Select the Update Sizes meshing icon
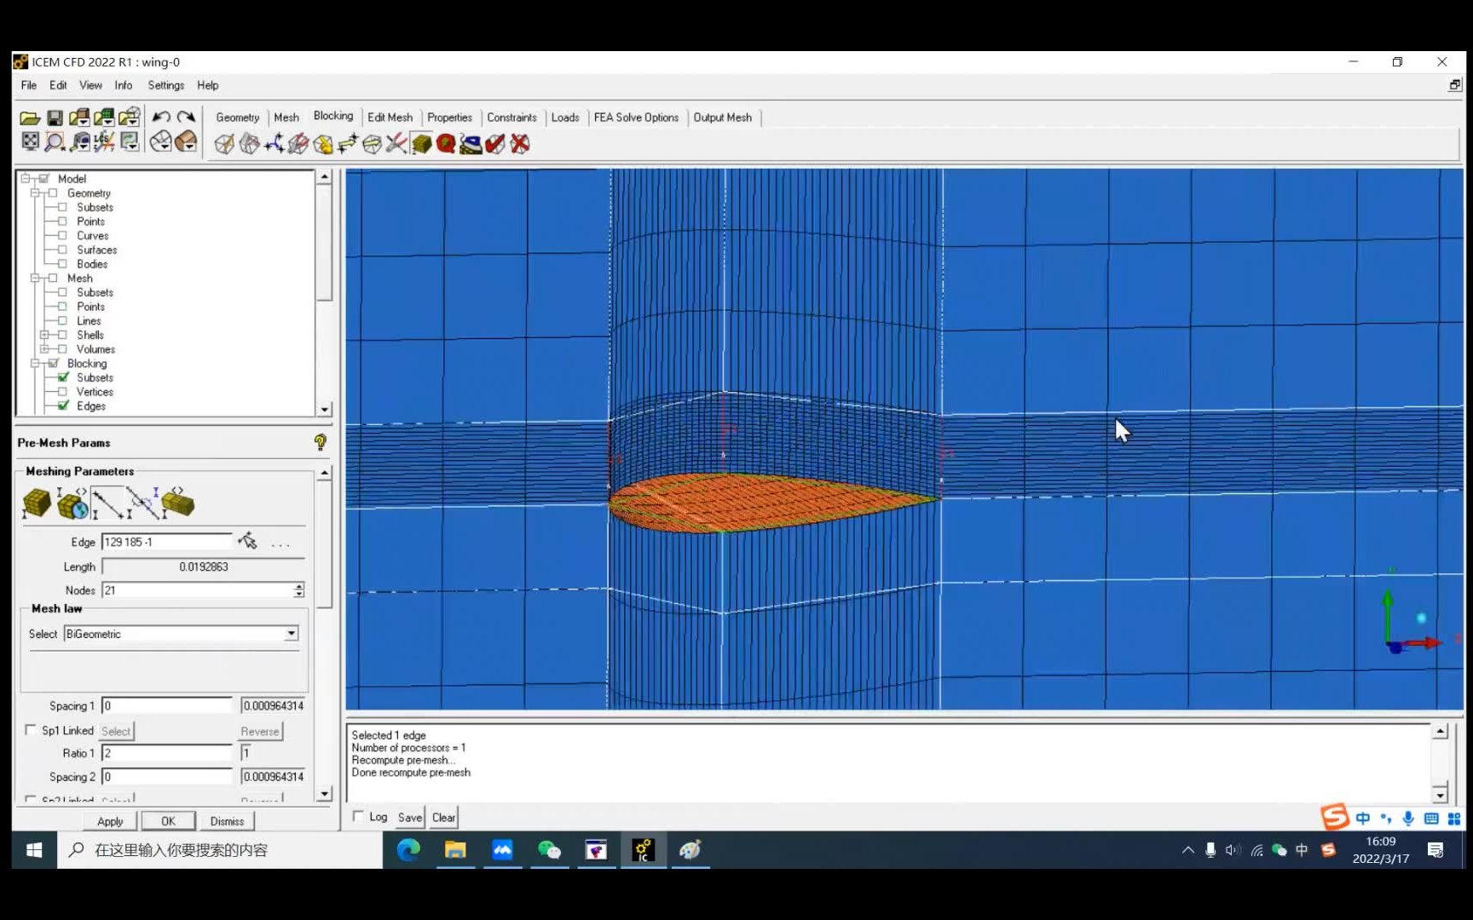1473x920 pixels. pos(37,504)
